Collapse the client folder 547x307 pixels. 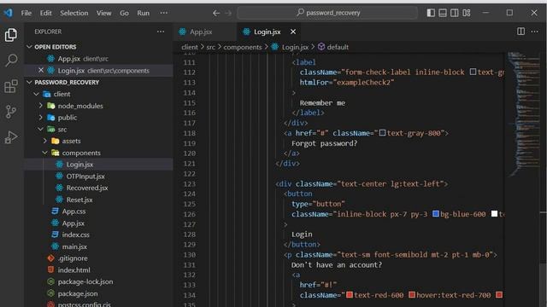pyautogui.click(x=36, y=94)
